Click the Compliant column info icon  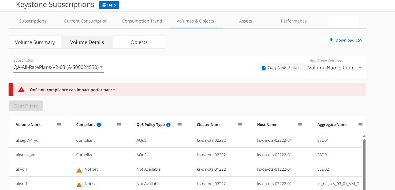coord(99,125)
